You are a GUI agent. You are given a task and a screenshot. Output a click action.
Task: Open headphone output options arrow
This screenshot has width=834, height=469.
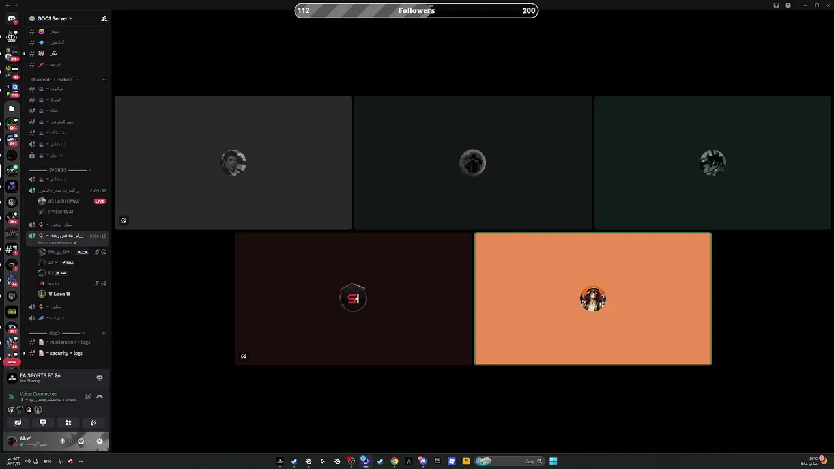point(89,442)
